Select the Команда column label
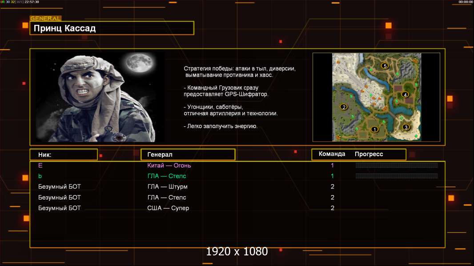 [x=332, y=154]
